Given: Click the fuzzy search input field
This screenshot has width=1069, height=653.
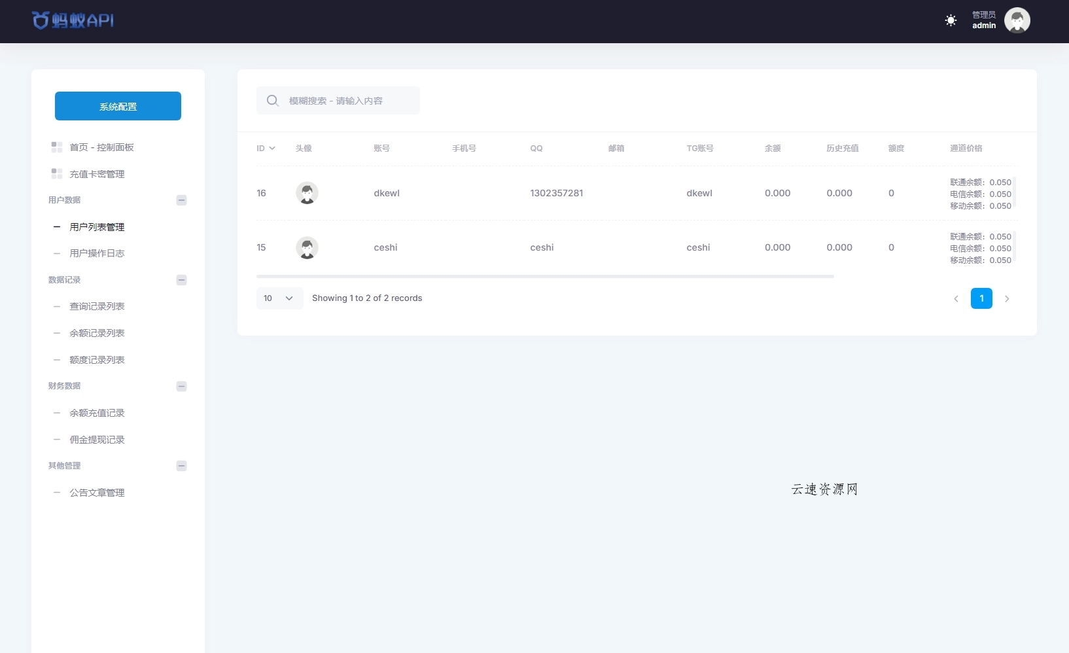Looking at the screenshot, I should pos(353,101).
